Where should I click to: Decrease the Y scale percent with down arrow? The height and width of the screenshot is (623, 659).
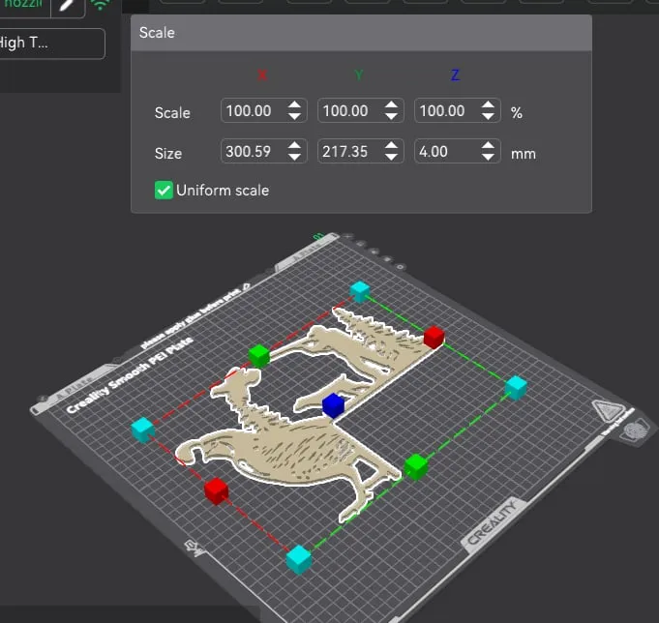[x=391, y=116]
